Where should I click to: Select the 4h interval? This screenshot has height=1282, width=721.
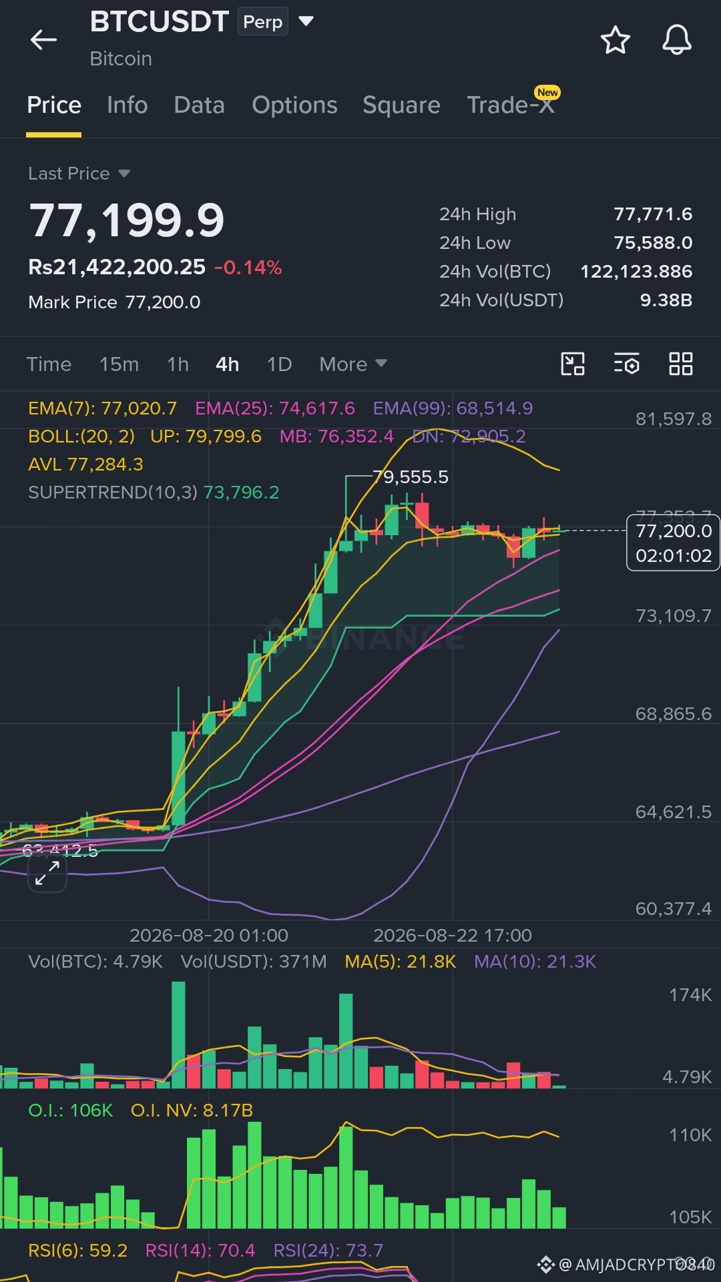tap(227, 364)
